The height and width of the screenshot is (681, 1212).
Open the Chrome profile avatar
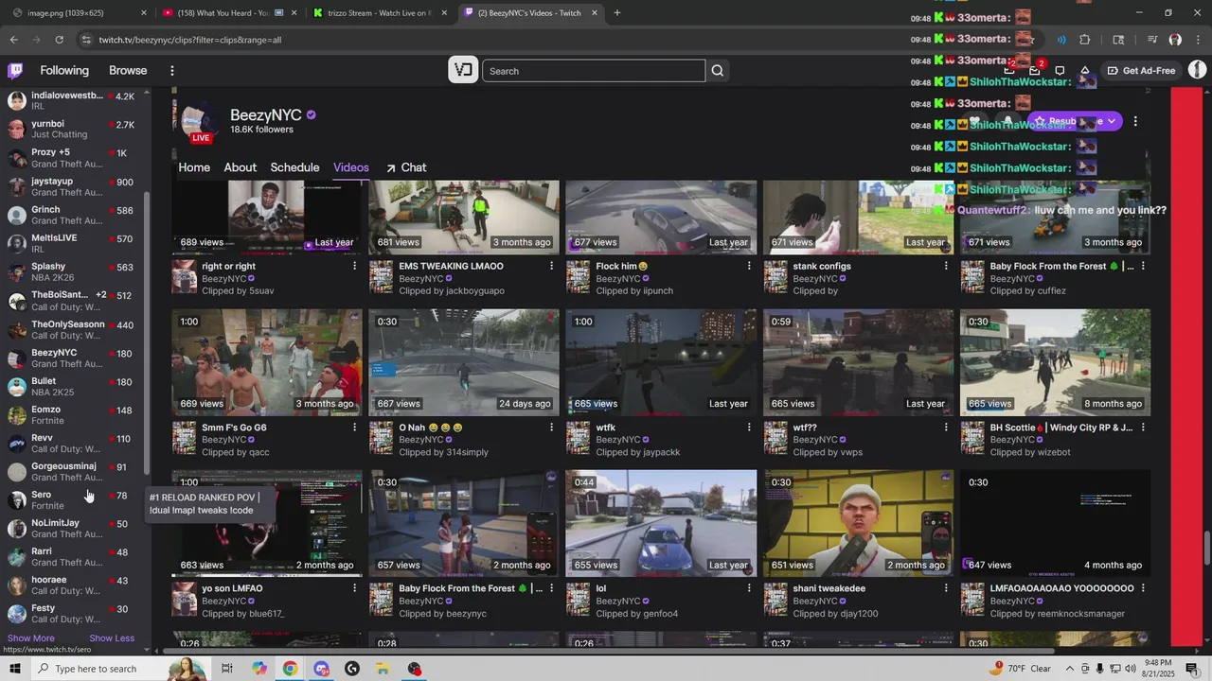(1175, 40)
